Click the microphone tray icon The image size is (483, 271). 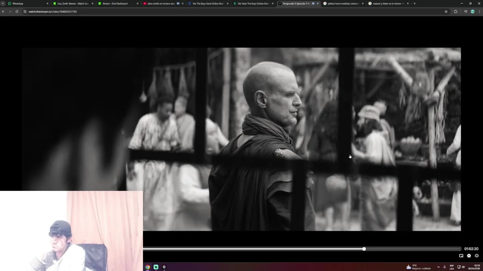click(x=445, y=267)
